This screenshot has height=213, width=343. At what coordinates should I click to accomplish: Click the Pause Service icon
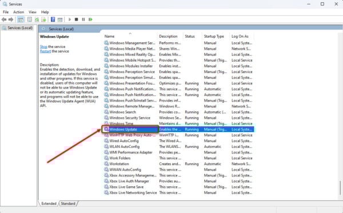pyautogui.click(x=83, y=19)
